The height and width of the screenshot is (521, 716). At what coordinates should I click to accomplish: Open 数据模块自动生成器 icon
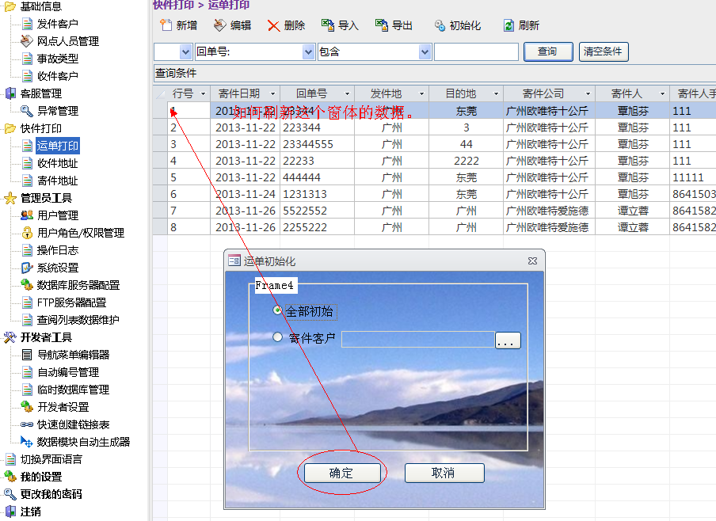click(x=26, y=442)
